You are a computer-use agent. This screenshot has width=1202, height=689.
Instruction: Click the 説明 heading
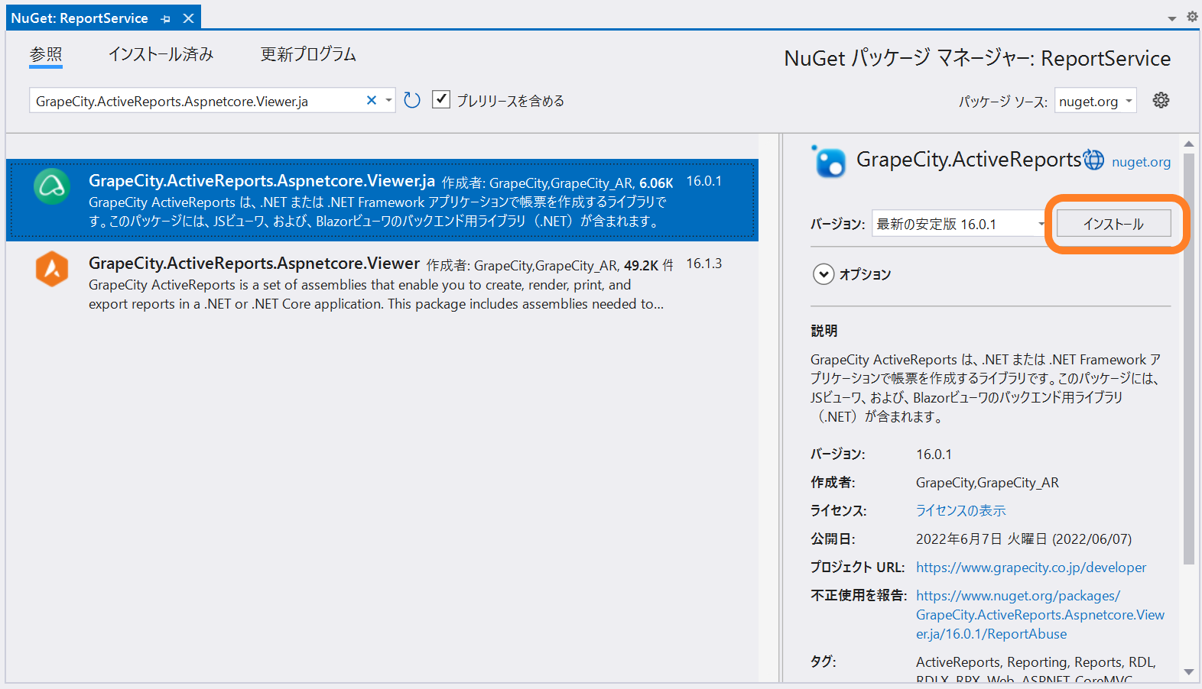(x=824, y=331)
